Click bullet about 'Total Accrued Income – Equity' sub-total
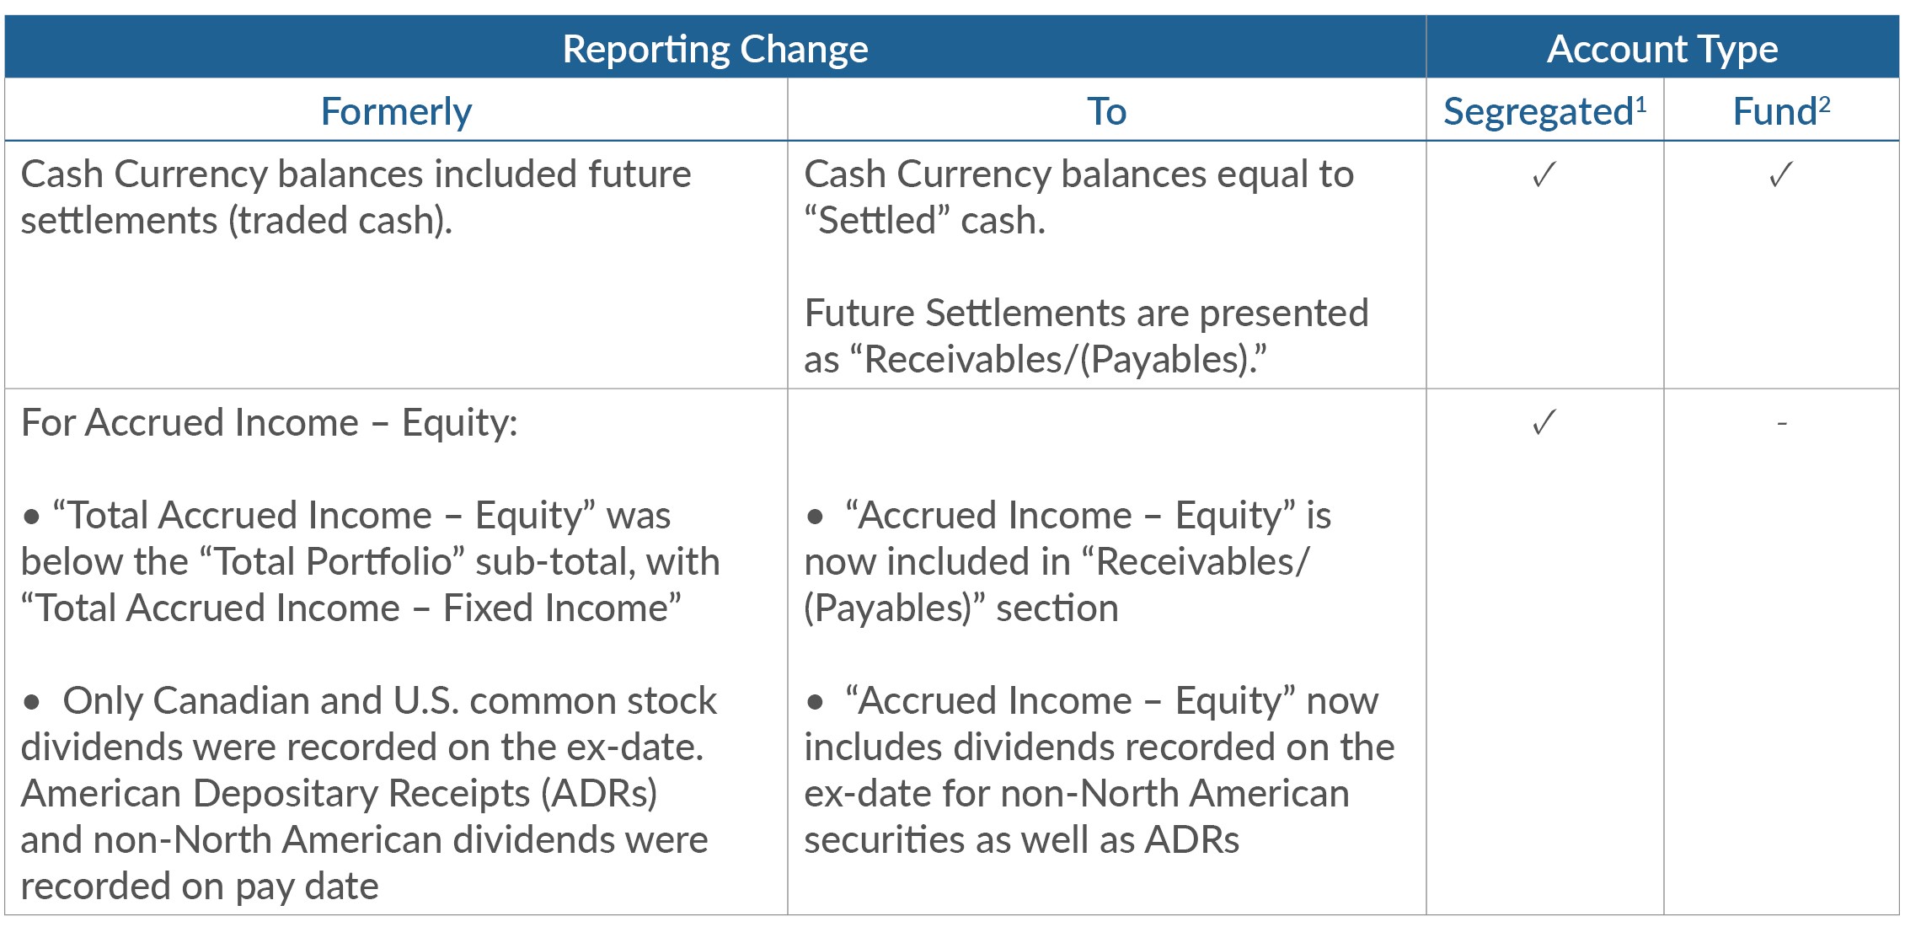 370,561
